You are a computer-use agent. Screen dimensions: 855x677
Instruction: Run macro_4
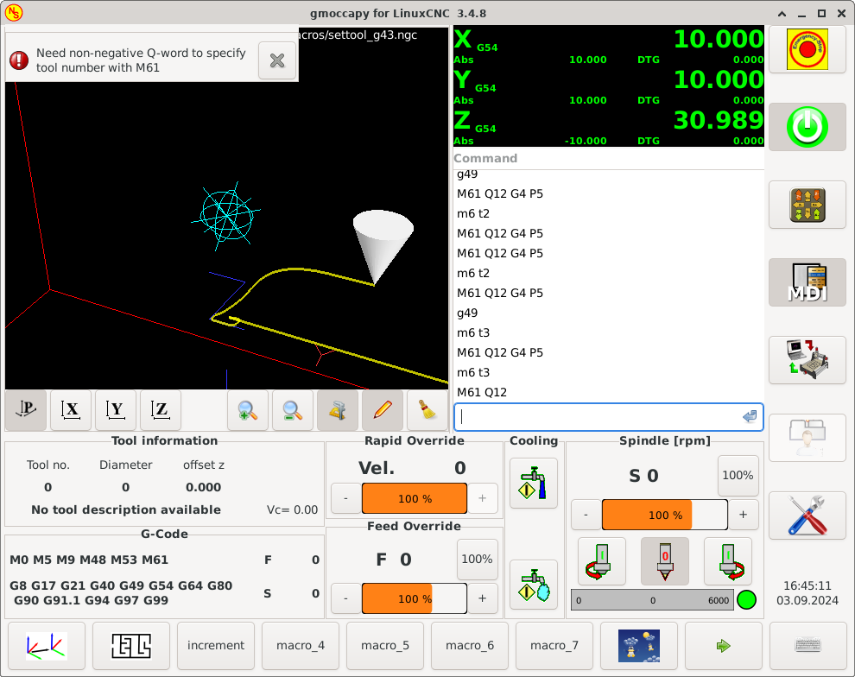(x=301, y=646)
